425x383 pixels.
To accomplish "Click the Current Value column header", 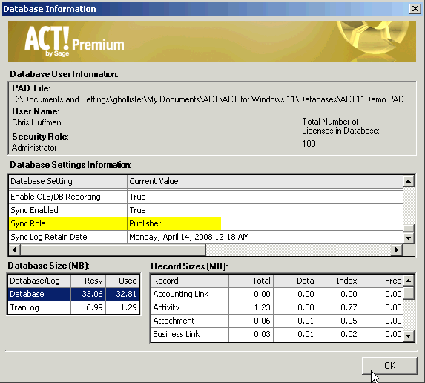I will pyautogui.click(x=265, y=181).
